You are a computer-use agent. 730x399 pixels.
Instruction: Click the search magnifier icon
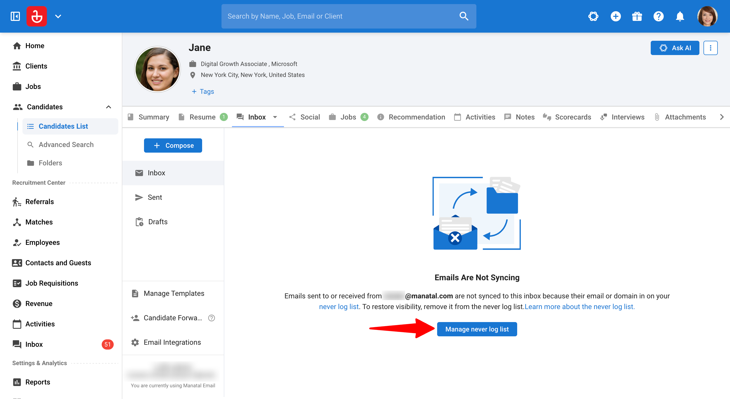pos(464,16)
